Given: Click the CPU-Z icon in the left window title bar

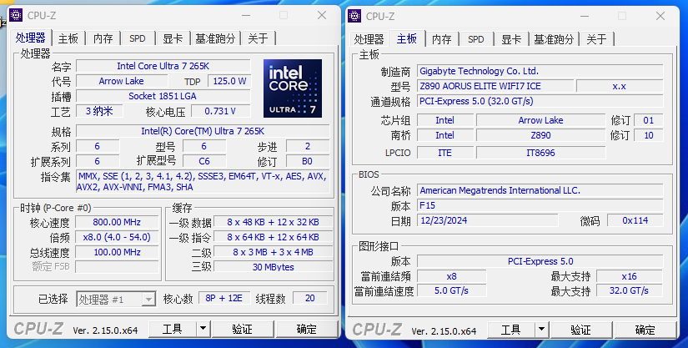Looking at the screenshot, I should coord(16,15).
